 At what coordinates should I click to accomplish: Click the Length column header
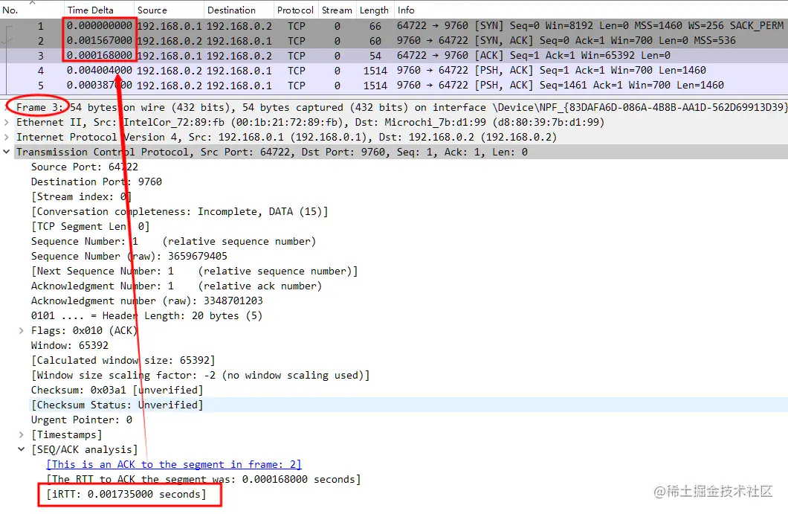tap(374, 10)
